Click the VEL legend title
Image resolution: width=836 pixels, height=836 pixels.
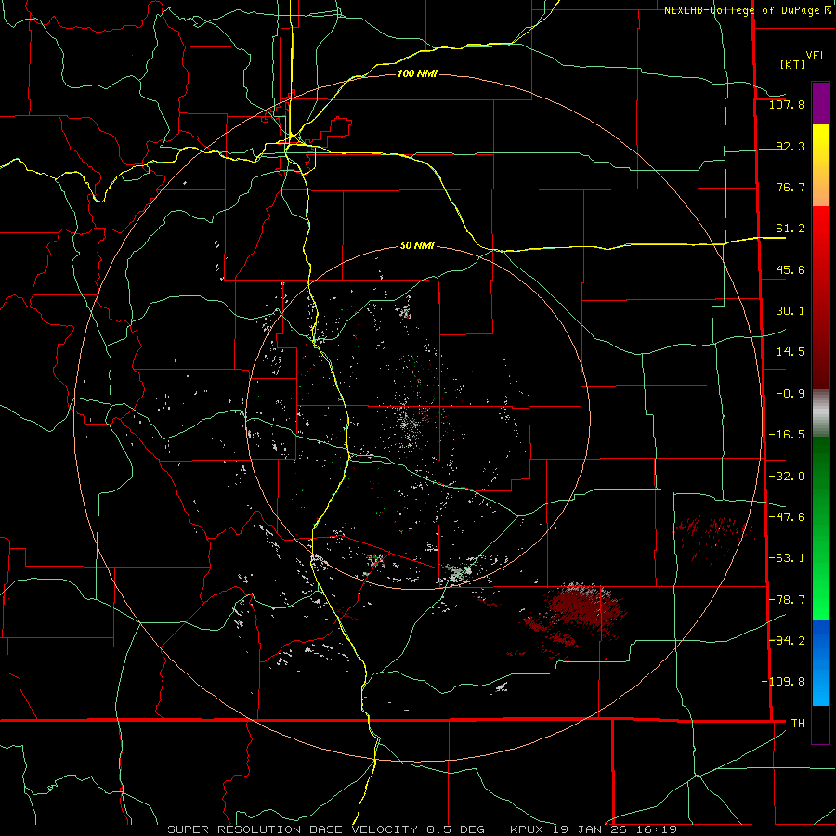click(x=816, y=56)
